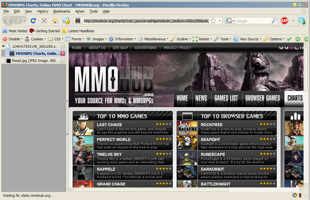Click the Back navigation arrow button
This screenshot has height=200, width=310.
tap(9, 21)
